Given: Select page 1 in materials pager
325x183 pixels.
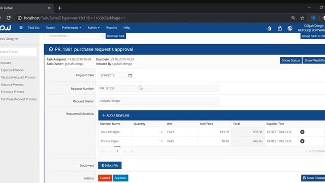Looking at the screenshot, I should tap(117, 151).
